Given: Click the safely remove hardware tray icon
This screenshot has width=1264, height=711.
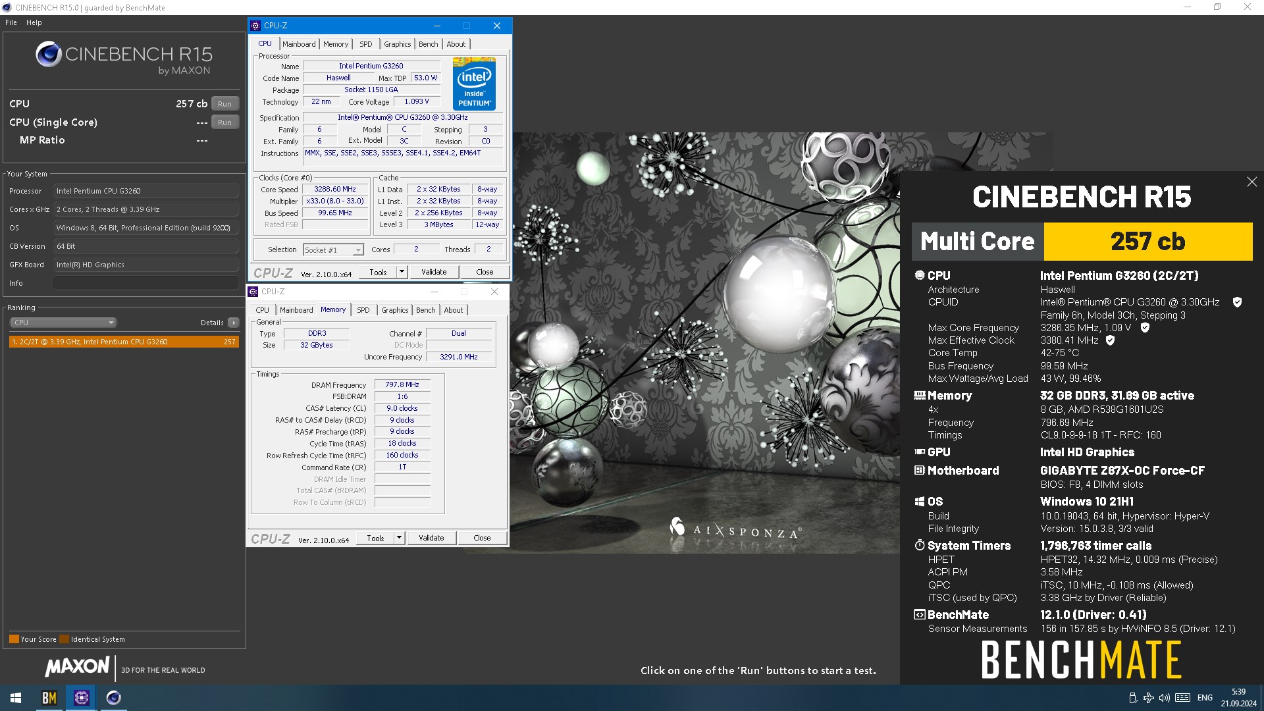Looking at the screenshot, I should click(x=1133, y=698).
